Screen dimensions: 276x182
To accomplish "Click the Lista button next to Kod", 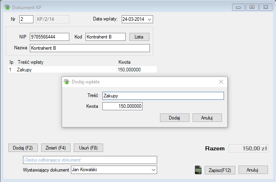I will tap(139, 37).
